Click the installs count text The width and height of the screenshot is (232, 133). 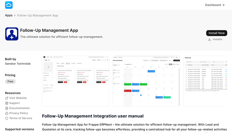point(217,39)
